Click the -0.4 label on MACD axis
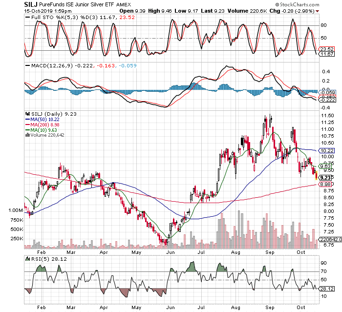 (x=324, y=108)
